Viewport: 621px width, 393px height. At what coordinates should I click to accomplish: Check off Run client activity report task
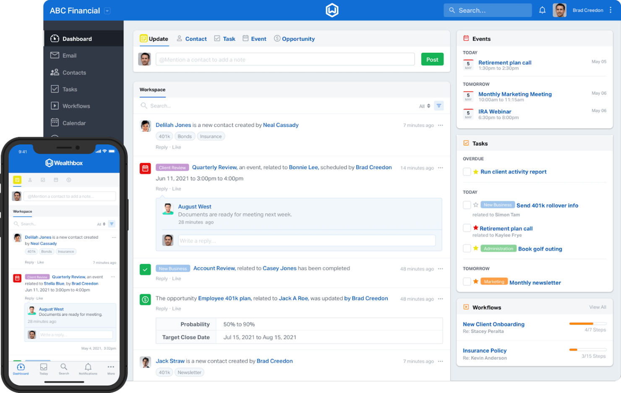[467, 172]
